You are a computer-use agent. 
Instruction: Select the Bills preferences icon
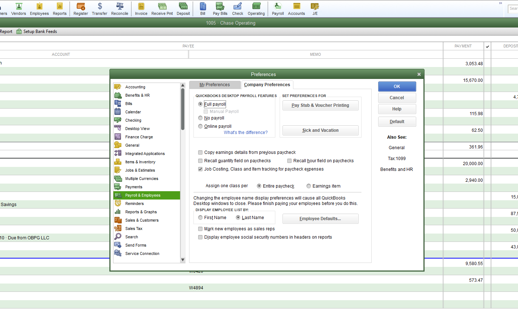[x=118, y=104]
